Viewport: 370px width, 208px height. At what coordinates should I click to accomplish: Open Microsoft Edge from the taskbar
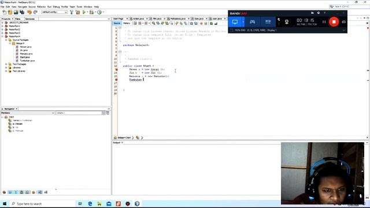pyautogui.click(x=90, y=204)
